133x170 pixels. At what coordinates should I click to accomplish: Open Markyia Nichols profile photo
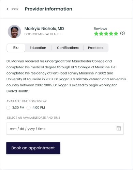coord(14,31)
